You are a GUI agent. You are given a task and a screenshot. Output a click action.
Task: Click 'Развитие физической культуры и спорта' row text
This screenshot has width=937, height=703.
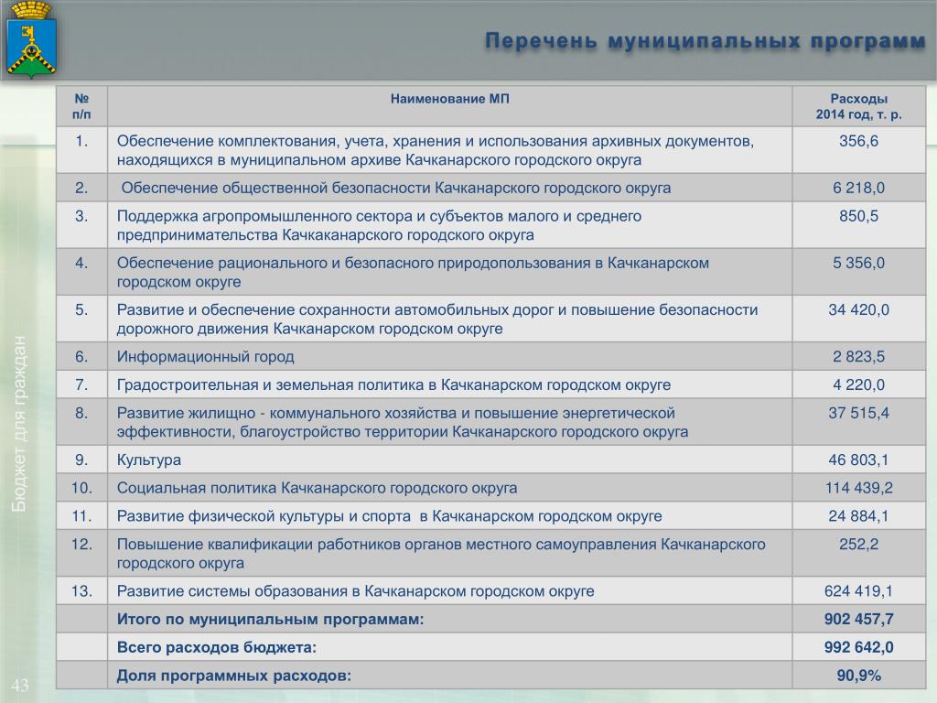(389, 516)
